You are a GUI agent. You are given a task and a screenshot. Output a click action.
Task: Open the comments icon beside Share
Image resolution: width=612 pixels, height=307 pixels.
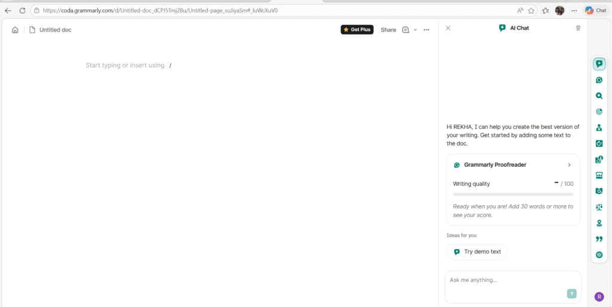pos(406,30)
